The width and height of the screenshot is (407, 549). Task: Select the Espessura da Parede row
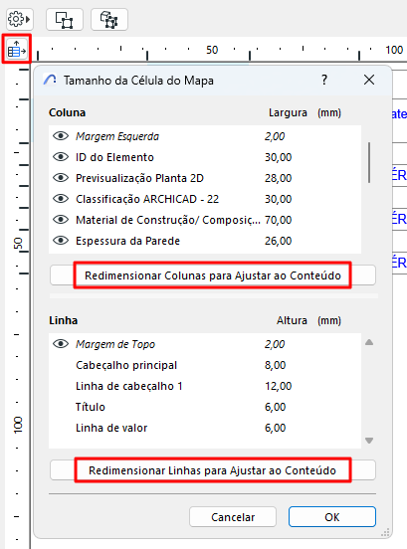pyautogui.click(x=205, y=241)
